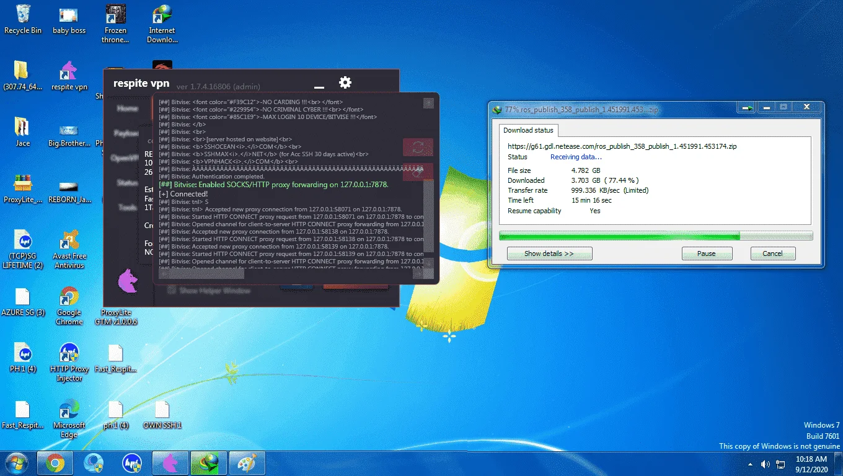Select Google Chrome desktop shortcut

click(69, 306)
